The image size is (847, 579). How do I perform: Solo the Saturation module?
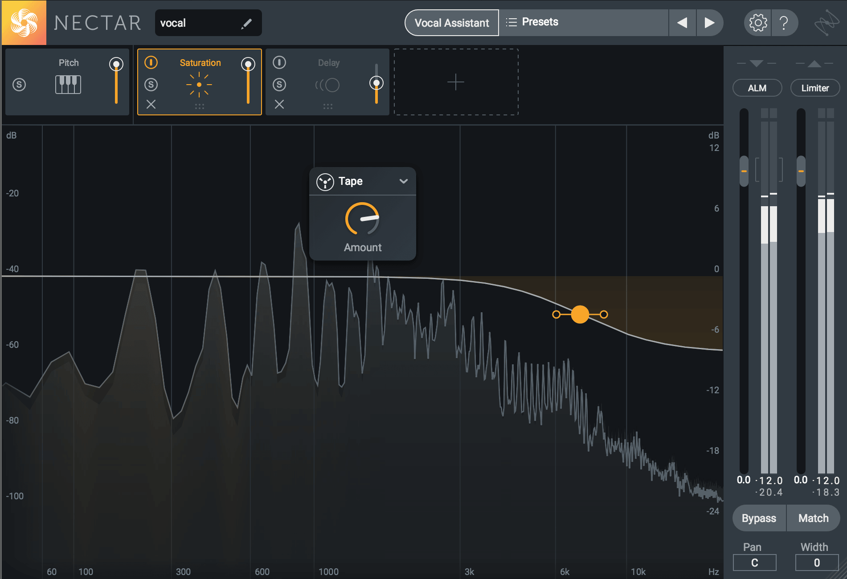click(x=151, y=84)
